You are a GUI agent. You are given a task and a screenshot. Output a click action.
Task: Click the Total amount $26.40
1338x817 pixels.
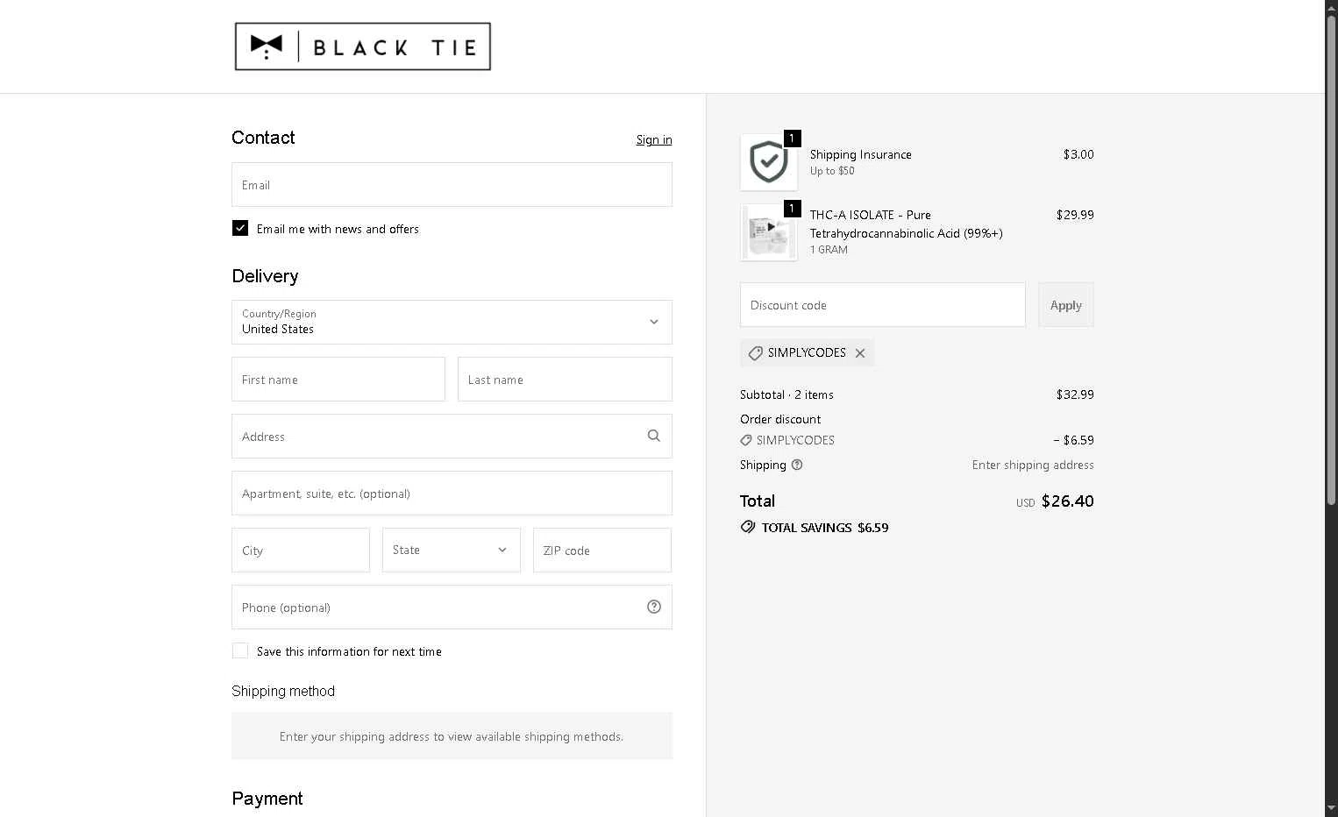(x=1067, y=501)
